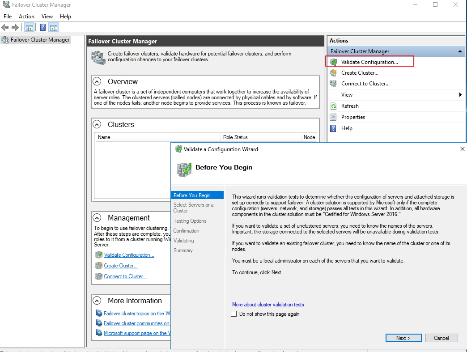
Task: Open the File menu
Action: [8, 17]
